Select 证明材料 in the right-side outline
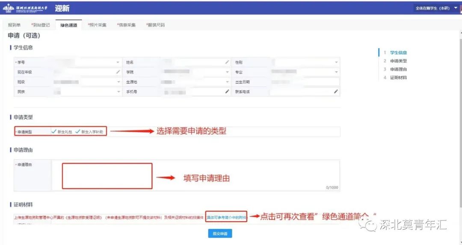The width and height of the screenshot is (462, 245). coord(398,78)
